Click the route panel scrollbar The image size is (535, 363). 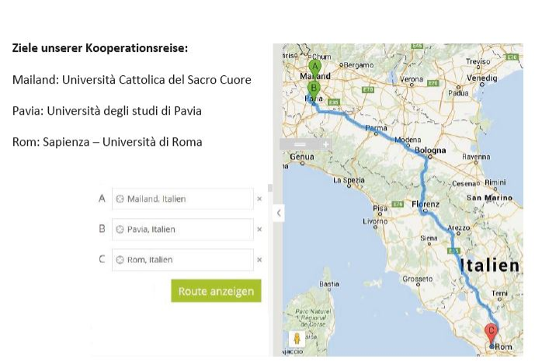270,188
